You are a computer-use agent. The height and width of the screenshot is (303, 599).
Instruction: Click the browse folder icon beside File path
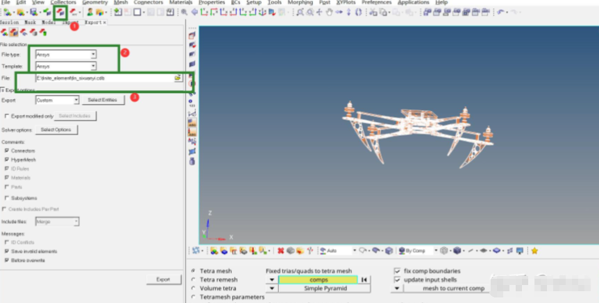point(178,78)
